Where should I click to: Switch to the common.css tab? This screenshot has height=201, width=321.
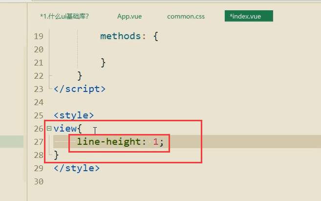coord(186,16)
